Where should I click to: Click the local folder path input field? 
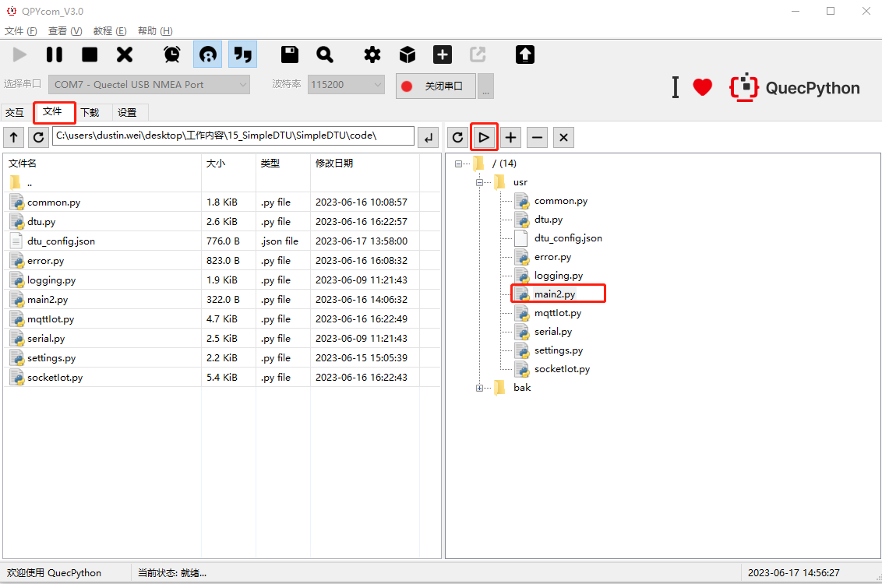pyautogui.click(x=233, y=136)
